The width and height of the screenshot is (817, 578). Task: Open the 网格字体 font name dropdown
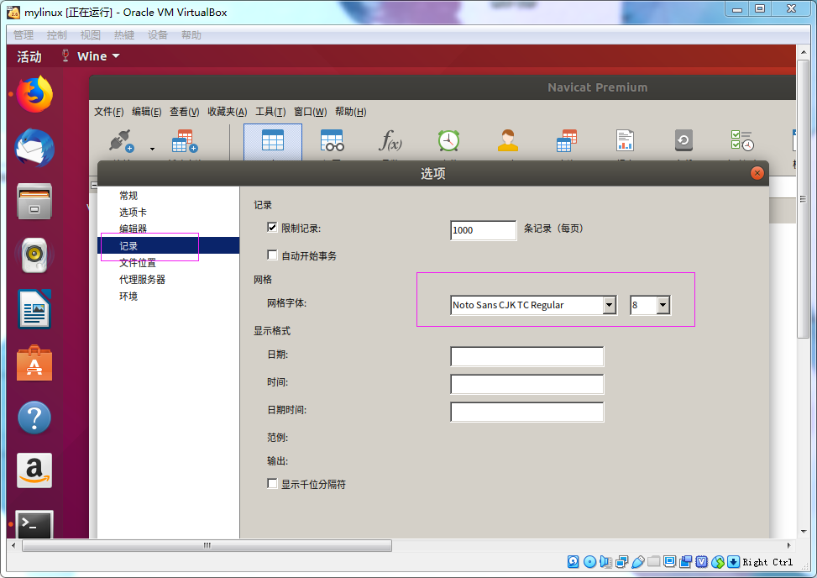click(x=610, y=305)
